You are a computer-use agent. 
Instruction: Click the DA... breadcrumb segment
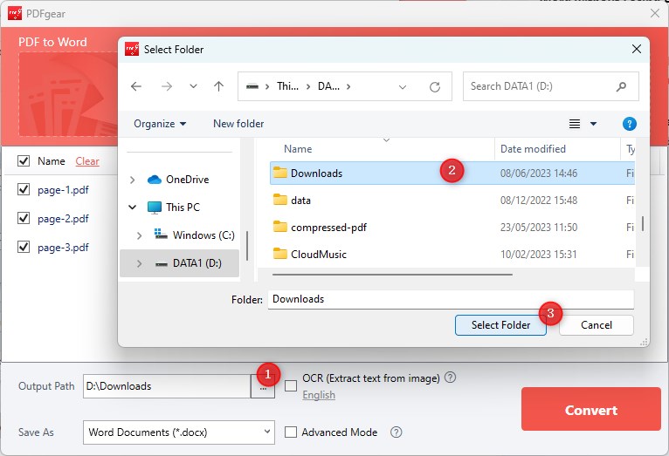click(x=328, y=86)
